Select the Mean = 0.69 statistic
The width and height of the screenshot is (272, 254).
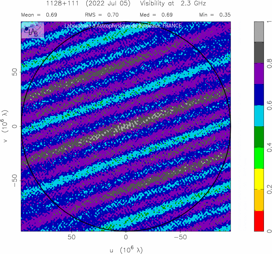pyautogui.click(x=39, y=15)
